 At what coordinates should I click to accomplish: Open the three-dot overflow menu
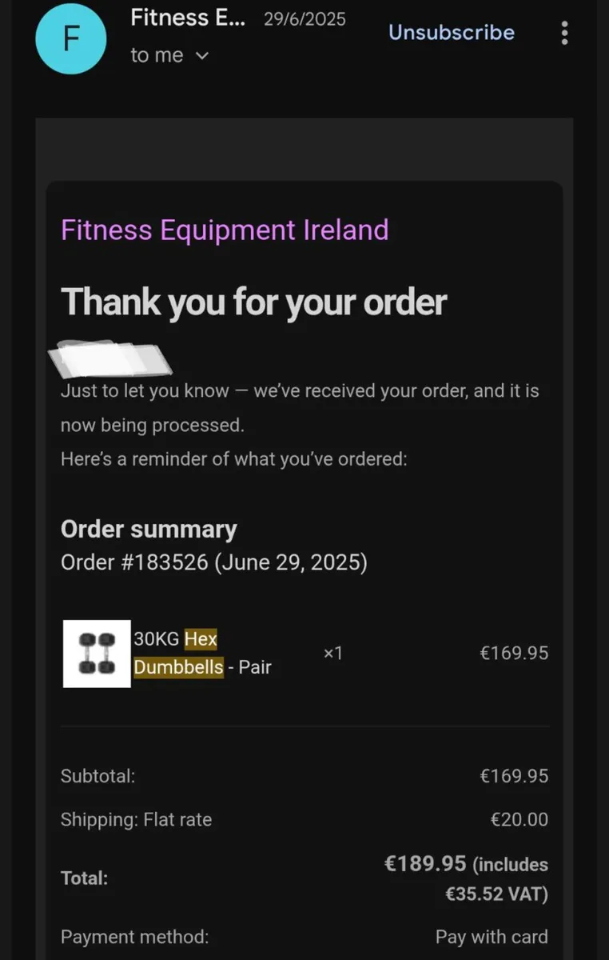point(564,33)
